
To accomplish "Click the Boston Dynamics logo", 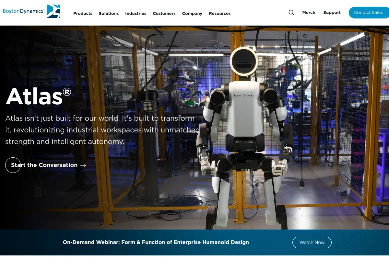I will (x=31, y=11).
